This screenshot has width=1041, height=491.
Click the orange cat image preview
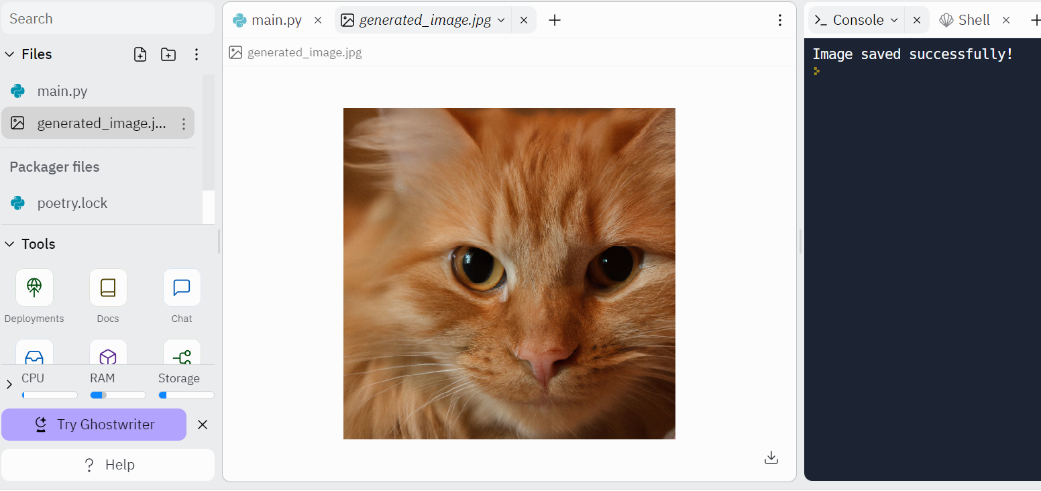(509, 274)
